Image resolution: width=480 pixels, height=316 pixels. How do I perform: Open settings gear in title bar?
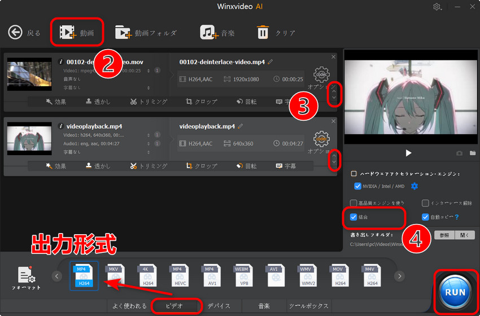[437, 7]
